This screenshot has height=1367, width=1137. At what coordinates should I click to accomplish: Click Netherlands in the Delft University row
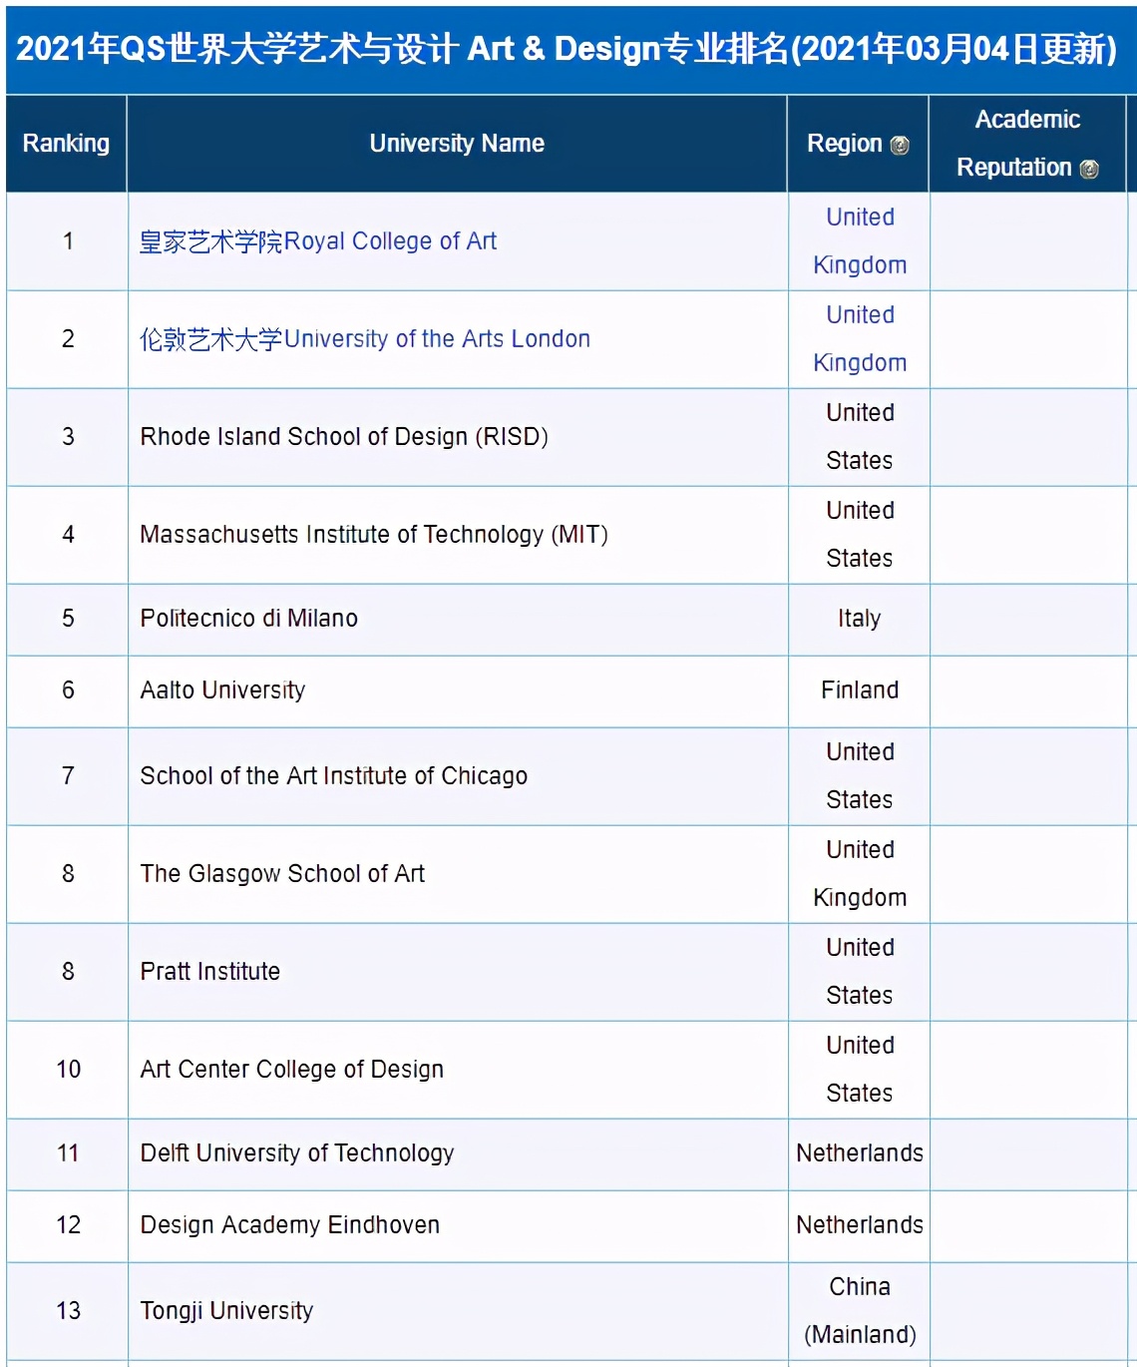(860, 1153)
